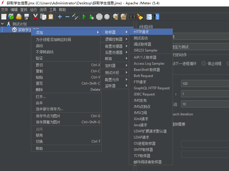The height and width of the screenshot is (171, 229).
Task: Click loop count field showing 10
Action: [x=205, y=104]
